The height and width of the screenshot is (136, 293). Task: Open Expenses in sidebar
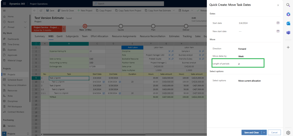[x=12, y=50]
